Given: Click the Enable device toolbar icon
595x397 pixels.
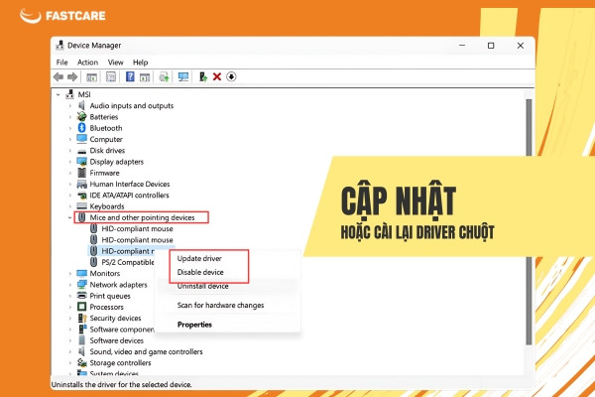Looking at the screenshot, I should pos(203,77).
